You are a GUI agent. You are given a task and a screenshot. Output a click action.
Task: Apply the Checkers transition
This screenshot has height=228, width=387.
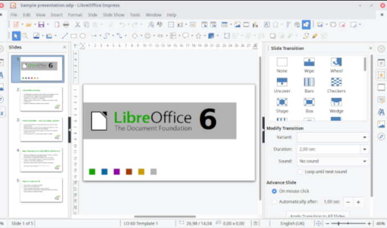[x=336, y=84]
